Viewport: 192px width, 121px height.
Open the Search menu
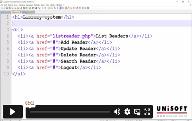click(x=11, y=5)
